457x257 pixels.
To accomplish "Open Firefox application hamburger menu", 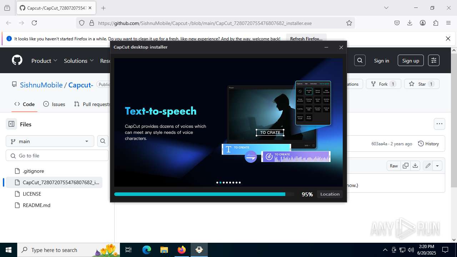I will pyautogui.click(x=448, y=23).
